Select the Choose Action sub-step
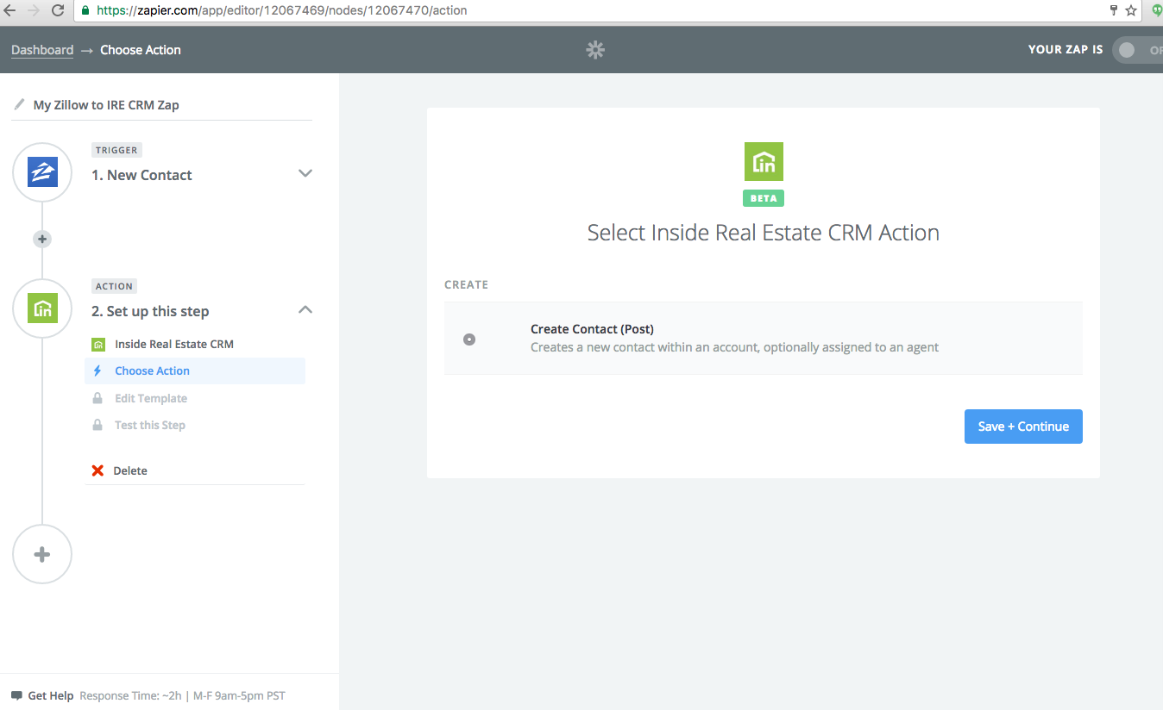This screenshot has width=1163, height=710. pos(195,371)
